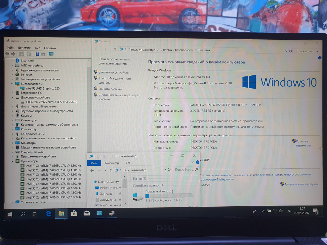Screen dimensions: 327x245
Task: Expand the Папки (7) group
Action: tap(131, 179)
